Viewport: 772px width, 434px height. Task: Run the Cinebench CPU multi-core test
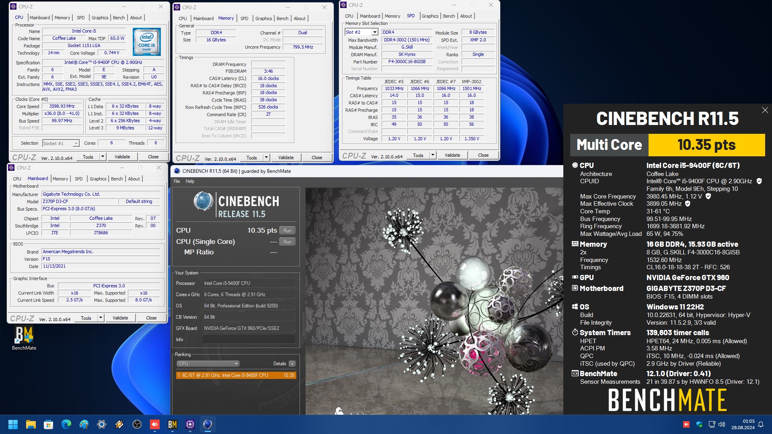(287, 231)
